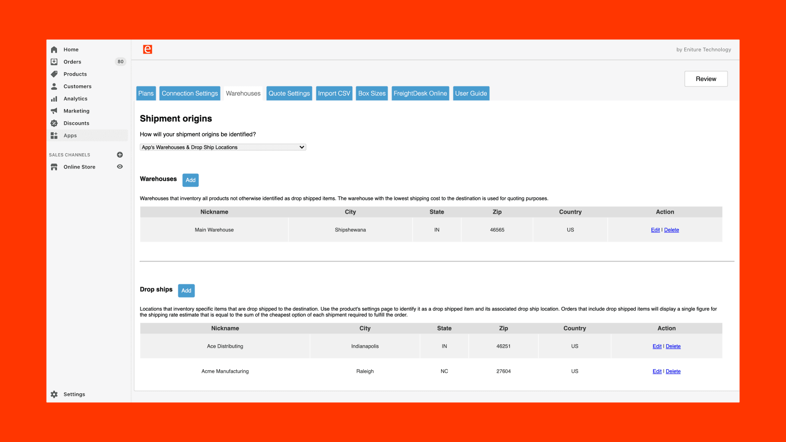Open Orders via its inbox icon
This screenshot has width=786, height=442.
coord(54,62)
